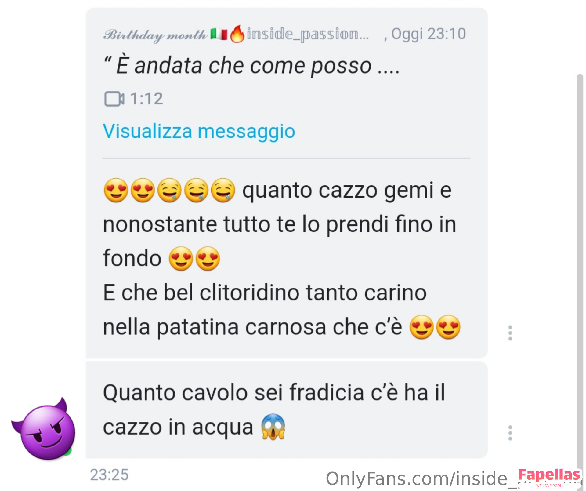This screenshot has width=586, height=491.
Task: Click the cursive "Birthday month" label
Action: click(155, 35)
